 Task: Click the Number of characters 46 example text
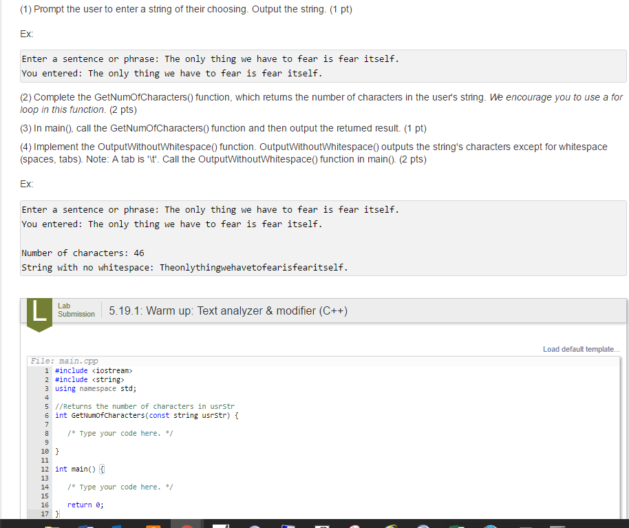79,253
